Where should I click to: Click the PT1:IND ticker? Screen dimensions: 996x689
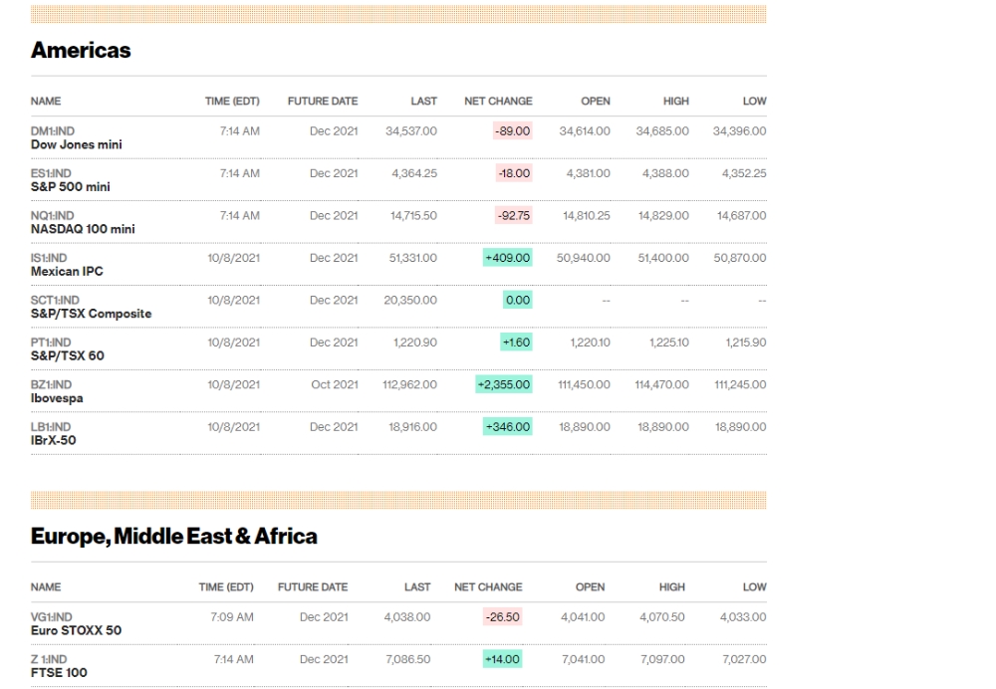pyautogui.click(x=51, y=343)
